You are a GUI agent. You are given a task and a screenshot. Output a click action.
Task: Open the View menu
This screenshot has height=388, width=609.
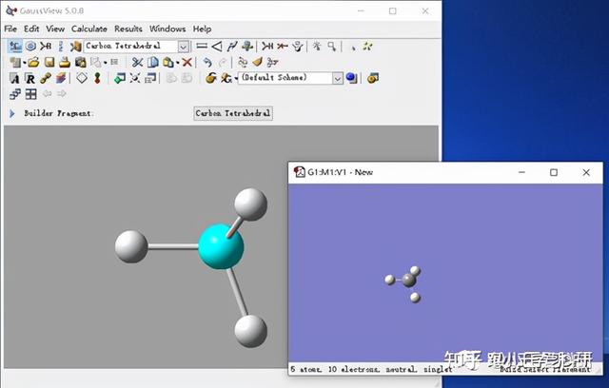pyautogui.click(x=55, y=29)
